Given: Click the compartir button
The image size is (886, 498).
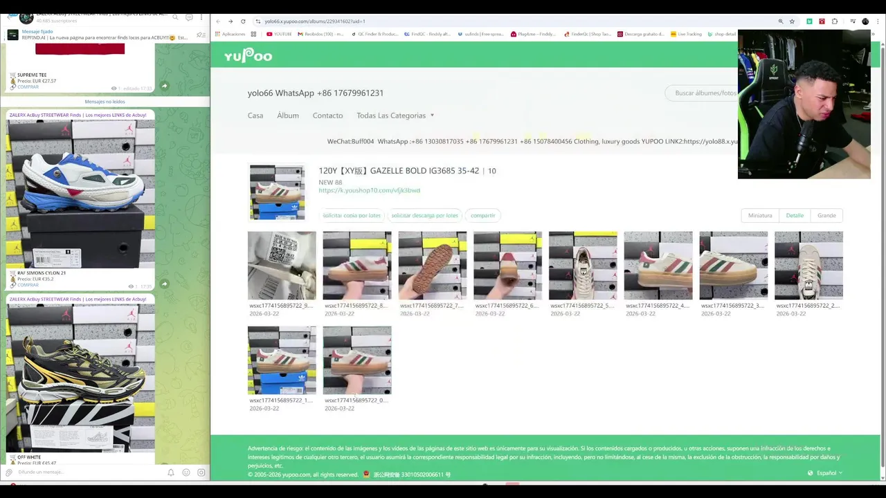Looking at the screenshot, I should [483, 215].
